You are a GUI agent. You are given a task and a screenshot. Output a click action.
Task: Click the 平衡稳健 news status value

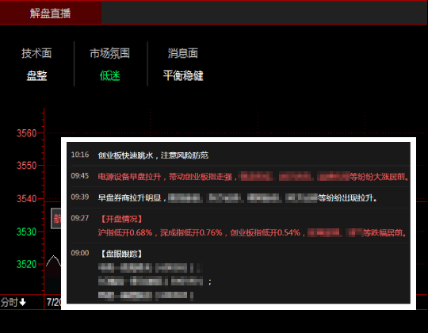[183, 75]
